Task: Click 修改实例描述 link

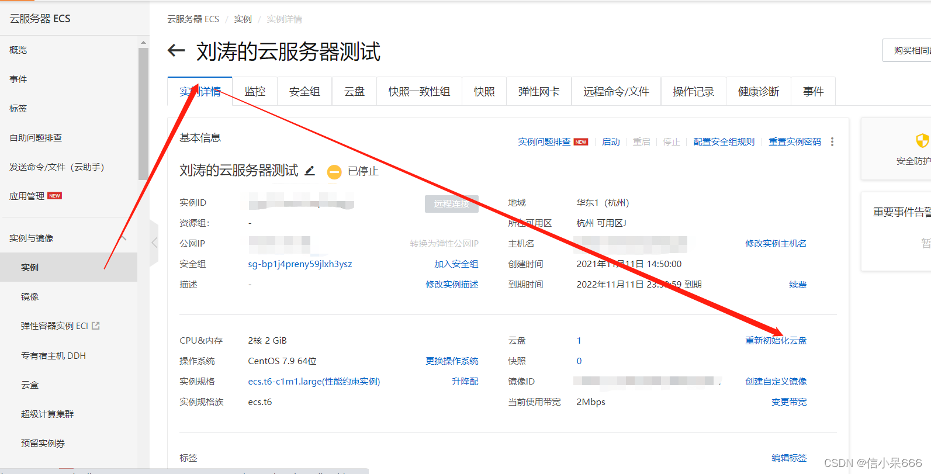Action: (x=452, y=285)
